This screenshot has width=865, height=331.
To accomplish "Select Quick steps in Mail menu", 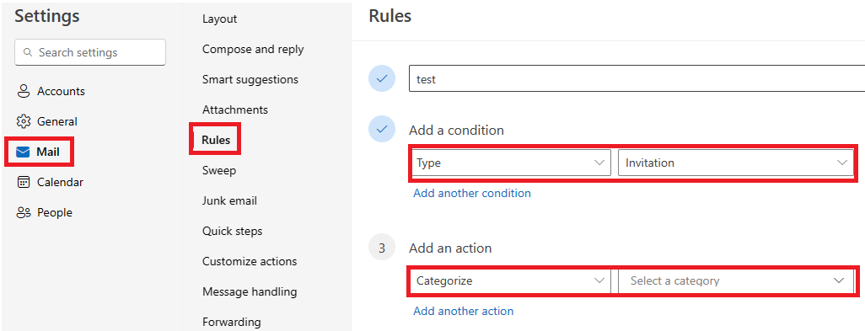I will (x=232, y=232).
